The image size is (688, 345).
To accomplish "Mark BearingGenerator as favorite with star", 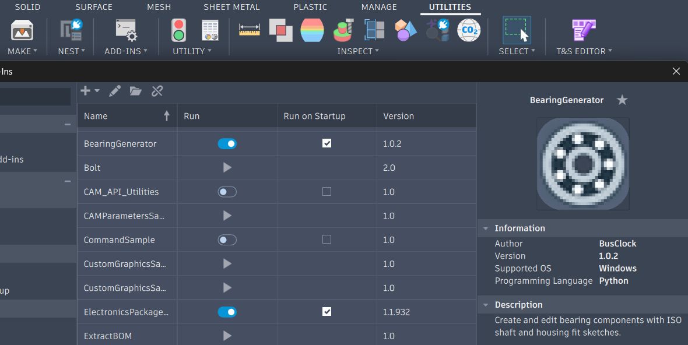I will 622,100.
